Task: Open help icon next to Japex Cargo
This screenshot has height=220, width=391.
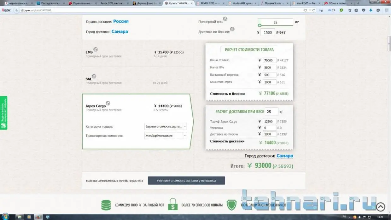Action: [x=108, y=103]
